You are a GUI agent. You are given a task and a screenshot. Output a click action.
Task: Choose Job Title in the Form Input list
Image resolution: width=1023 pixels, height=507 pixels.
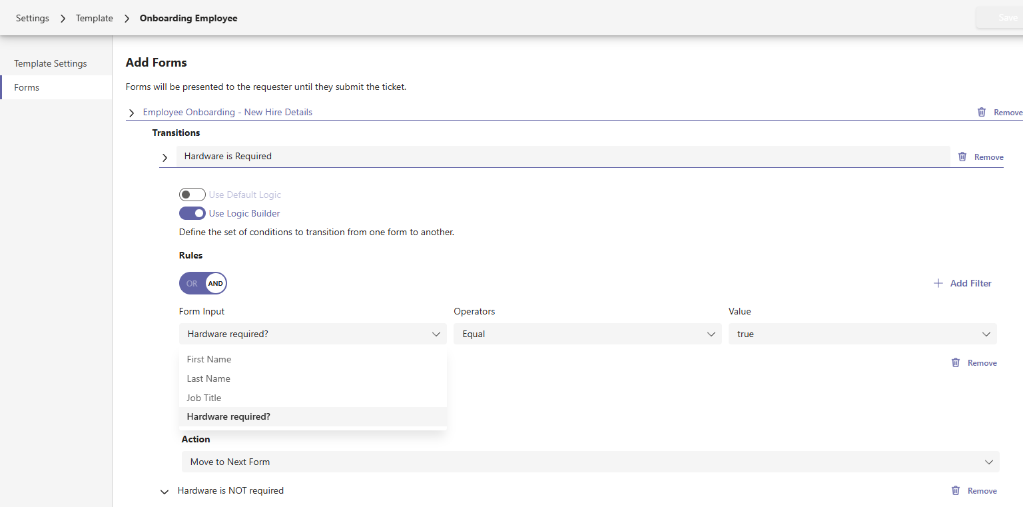[x=204, y=398]
